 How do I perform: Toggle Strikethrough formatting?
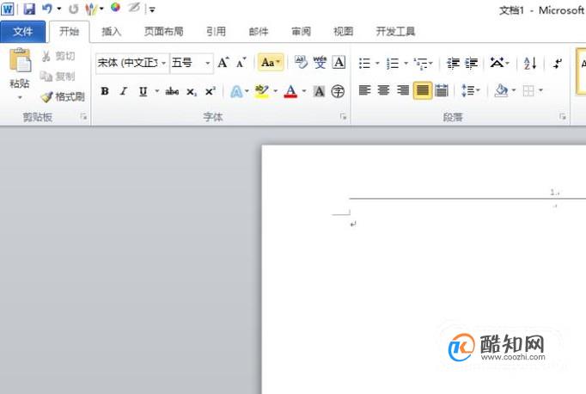coord(172,91)
